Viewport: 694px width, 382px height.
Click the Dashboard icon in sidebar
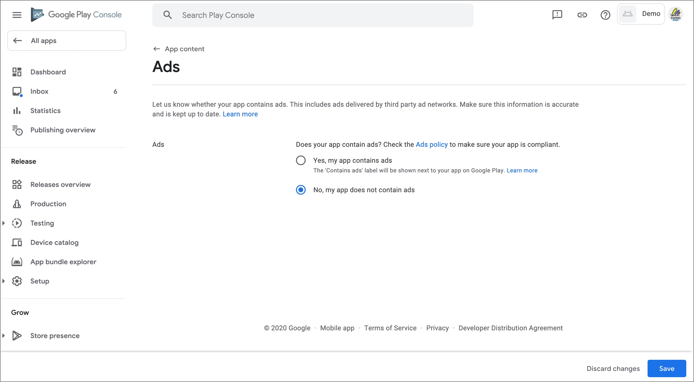click(17, 72)
